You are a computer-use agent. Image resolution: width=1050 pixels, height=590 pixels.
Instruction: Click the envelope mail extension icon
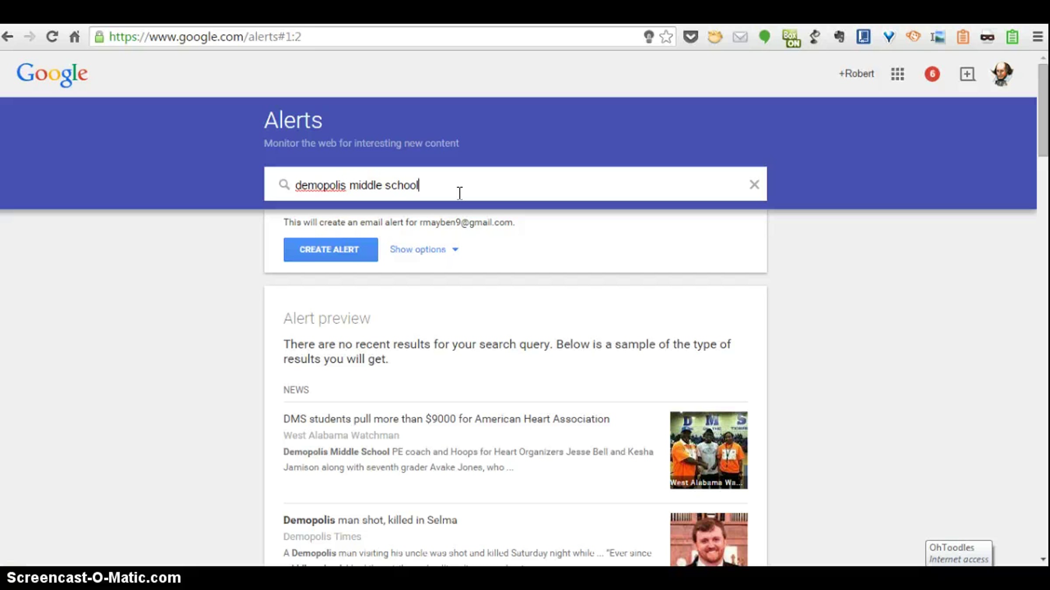coord(740,37)
